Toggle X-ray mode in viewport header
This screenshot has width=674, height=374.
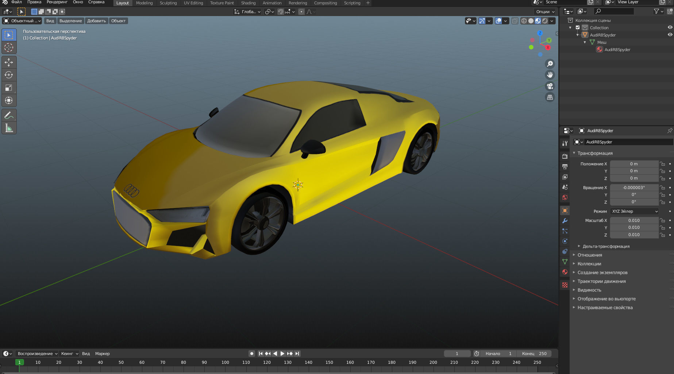pyautogui.click(x=515, y=21)
